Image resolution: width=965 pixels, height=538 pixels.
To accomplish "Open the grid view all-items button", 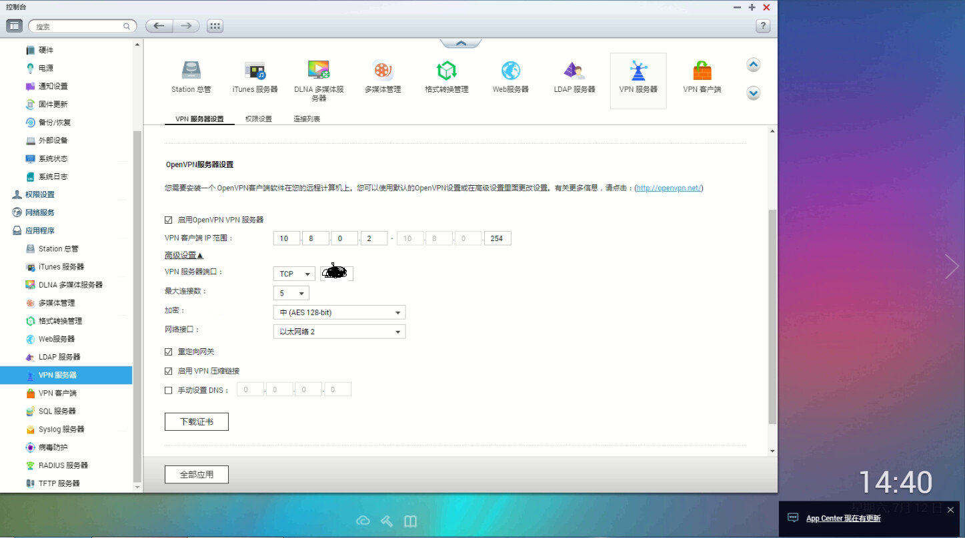I will 215,26.
